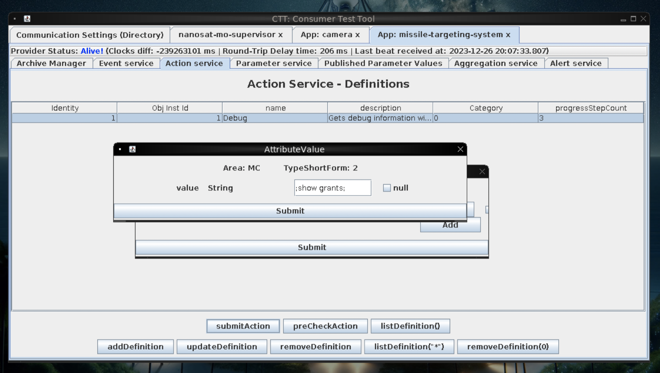Select the nanosat-mo-supervisor tab
Image resolution: width=660 pixels, height=373 pixels.
229,34
